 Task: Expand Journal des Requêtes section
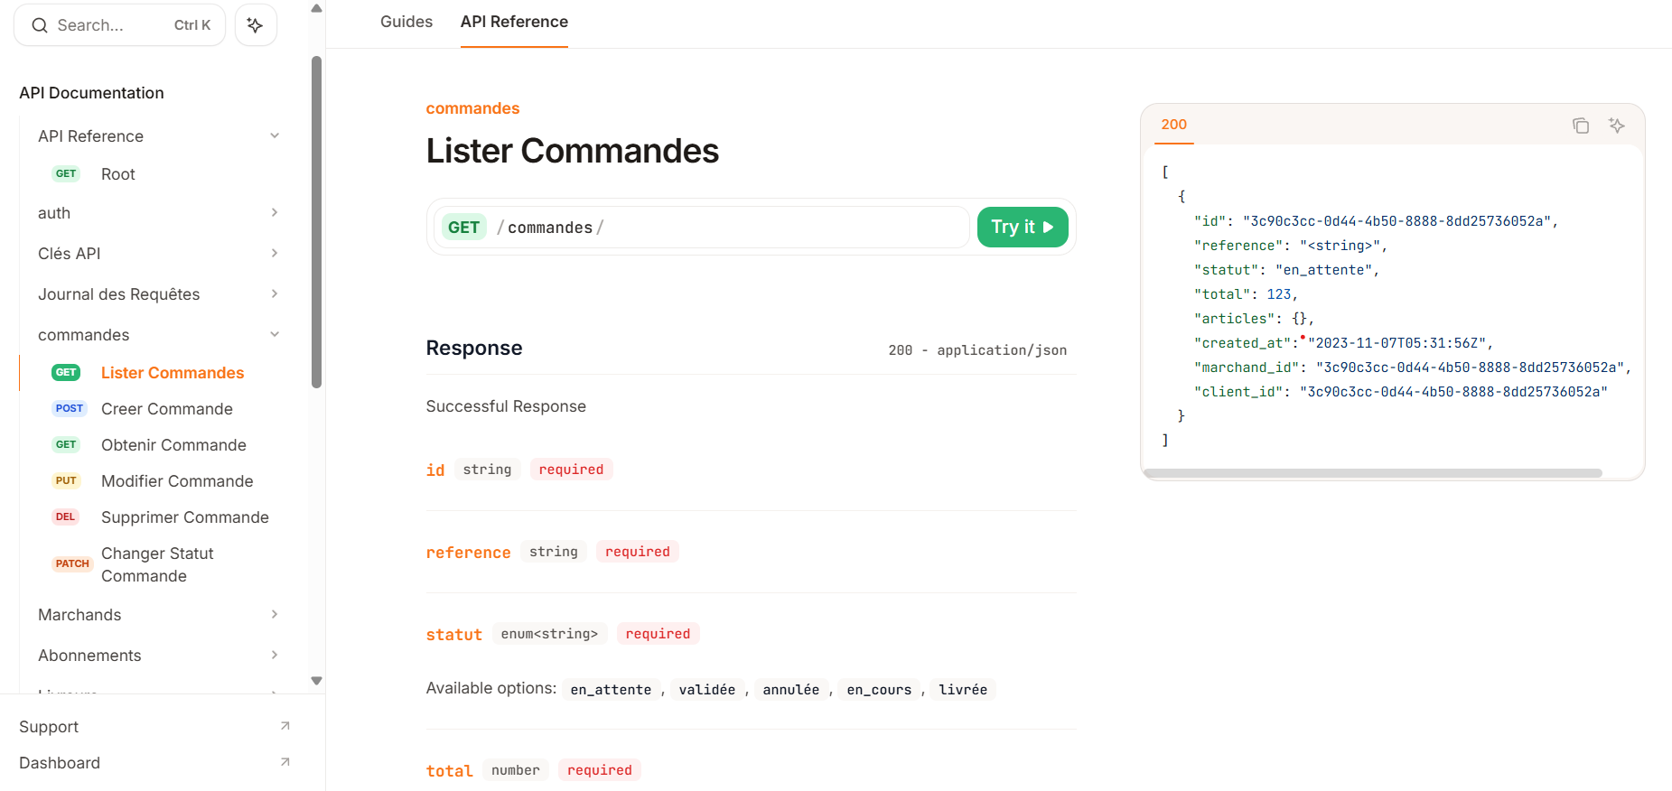275,294
